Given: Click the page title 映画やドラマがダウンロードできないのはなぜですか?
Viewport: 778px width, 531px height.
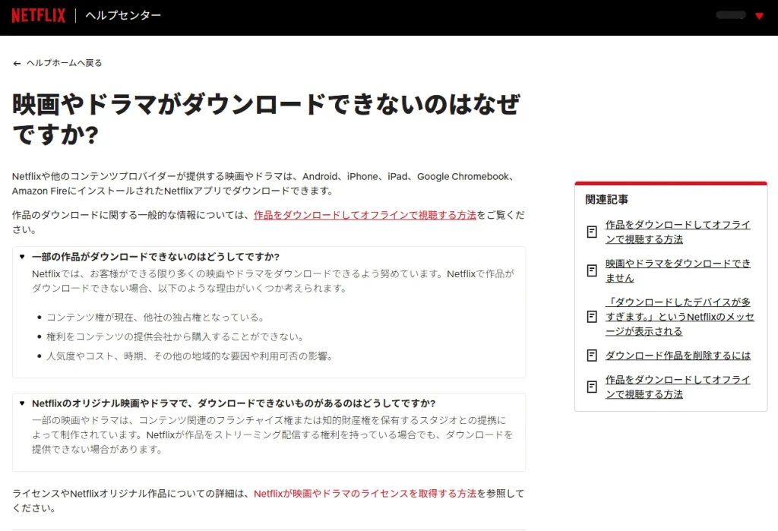Looking at the screenshot, I should pyautogui.click(x=266, y=119).
